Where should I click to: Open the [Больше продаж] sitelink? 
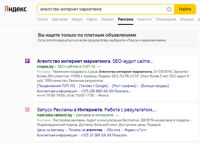pos(155,86)
